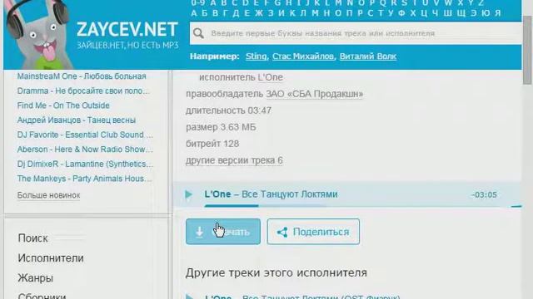
Task: Select Cyrillic letter Ю in the alphabet index
Action: tap(486, 13)
